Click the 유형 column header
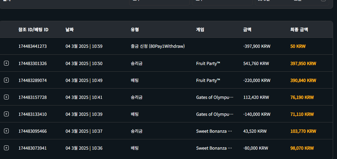Image resolution: width=337 pixels, height=159 pixels. [135, 30]
